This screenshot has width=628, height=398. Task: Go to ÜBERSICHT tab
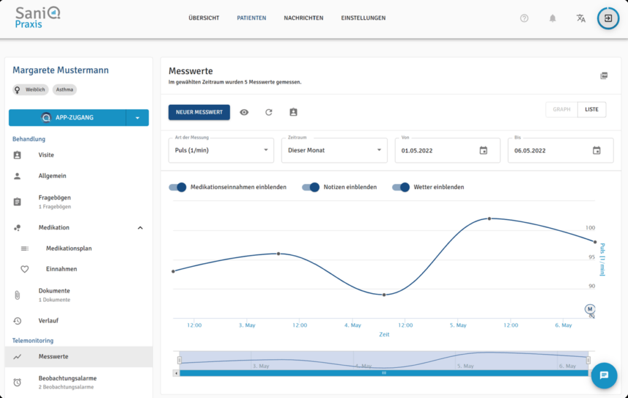point(204,18)
